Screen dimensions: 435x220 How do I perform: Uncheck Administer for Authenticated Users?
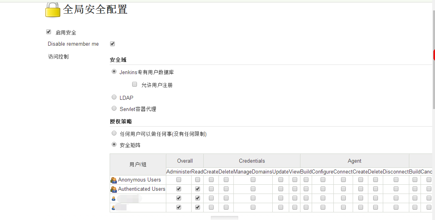179,189
